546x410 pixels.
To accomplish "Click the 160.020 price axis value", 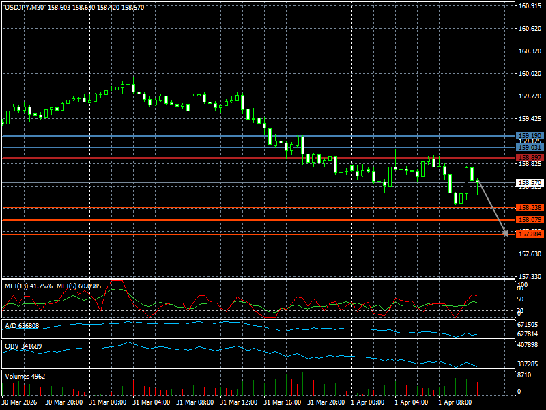I will (x=530, y=74).
